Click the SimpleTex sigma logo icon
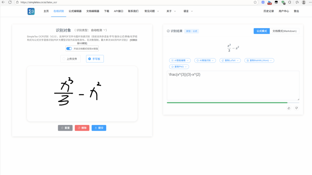 pyautogui.click(x=31, y=11)
